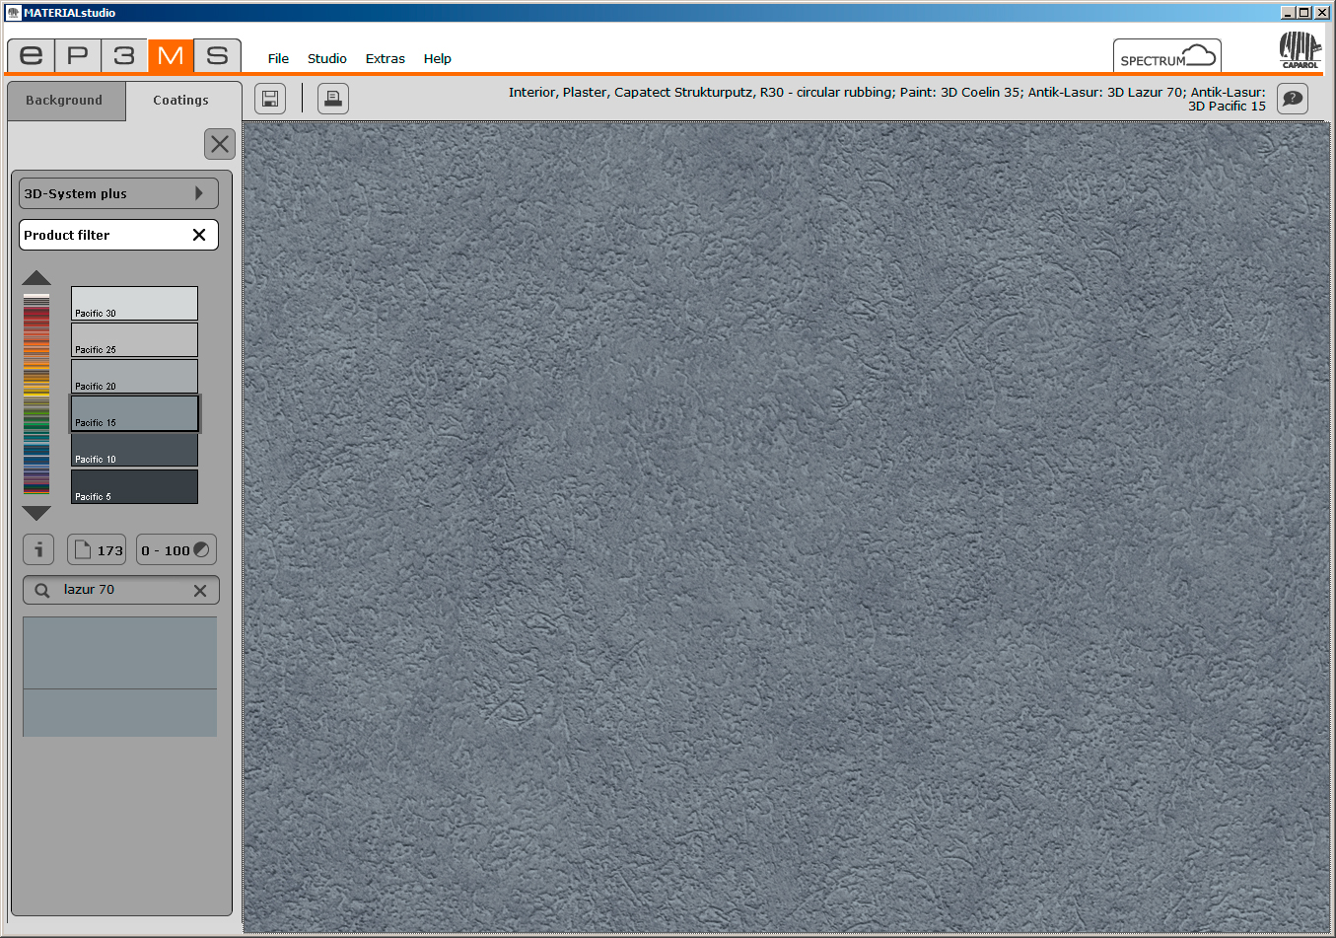Open the Background tab
The image size is (1336, 938).
(65, 101)
